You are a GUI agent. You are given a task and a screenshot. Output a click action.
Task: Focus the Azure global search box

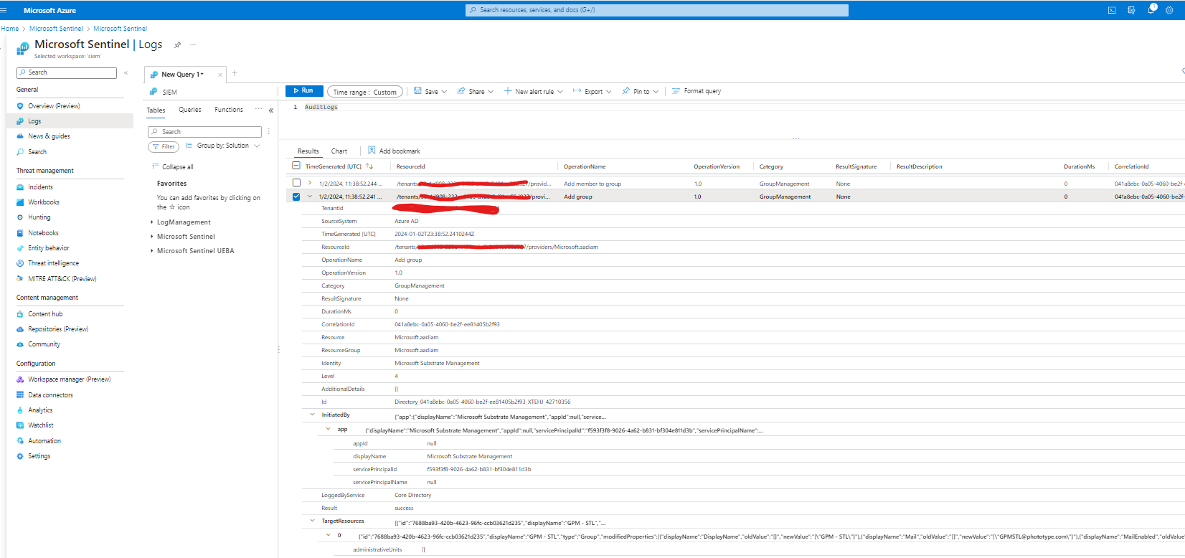coord(657,10)
